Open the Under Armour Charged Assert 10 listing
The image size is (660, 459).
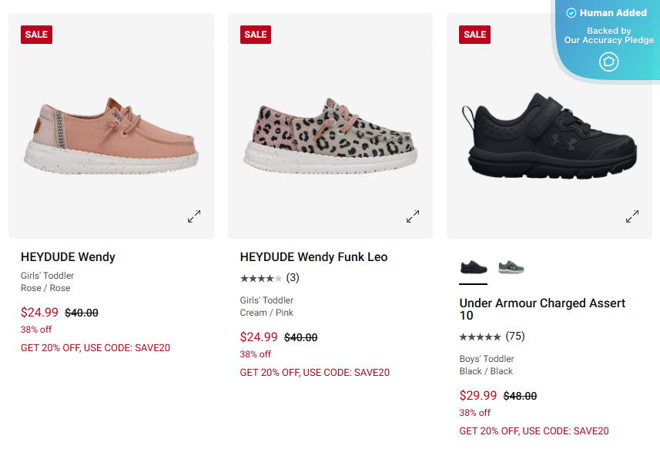click(x=541, y=309)
